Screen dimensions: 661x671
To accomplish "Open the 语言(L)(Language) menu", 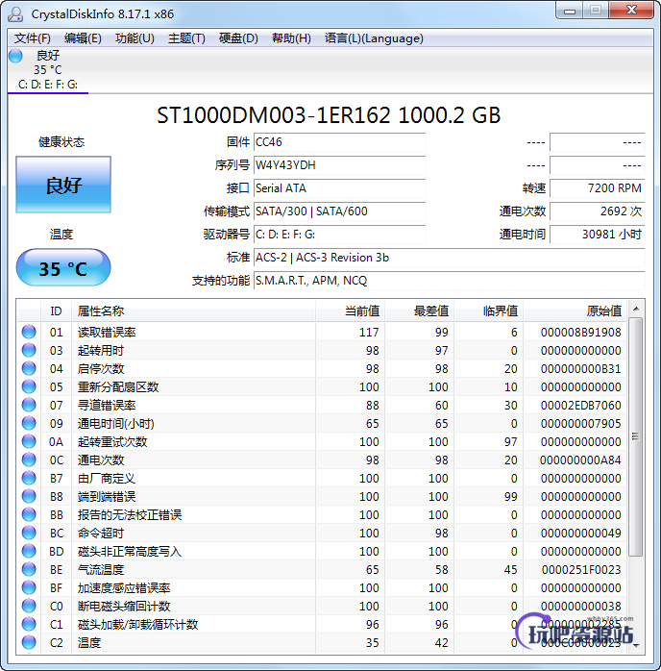I will 374,38.
